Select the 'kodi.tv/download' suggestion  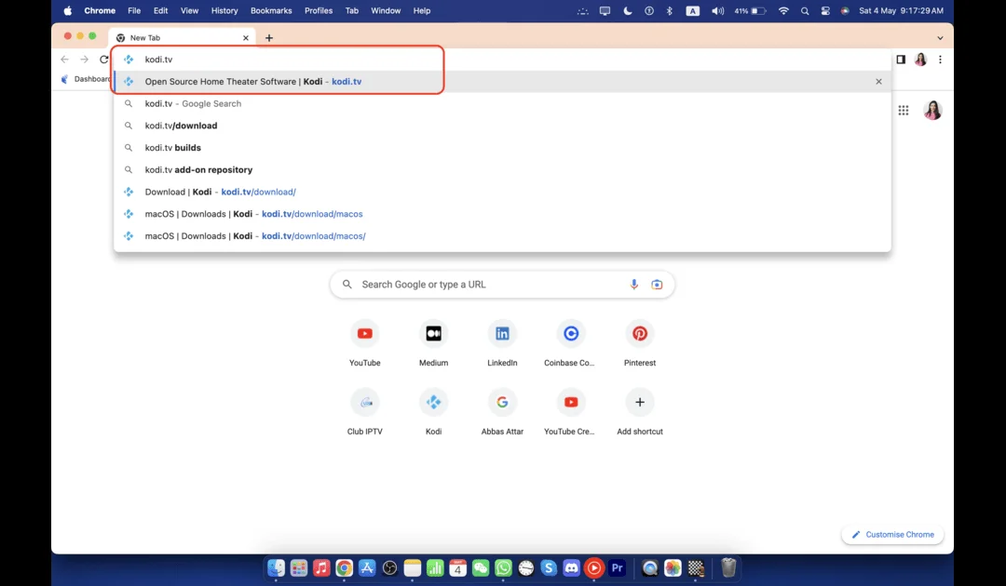185,125
